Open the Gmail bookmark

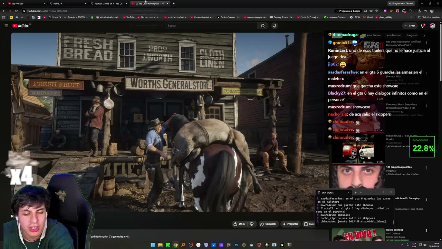368,17
